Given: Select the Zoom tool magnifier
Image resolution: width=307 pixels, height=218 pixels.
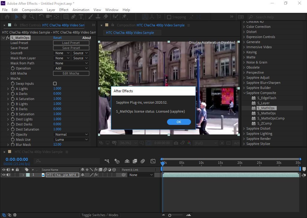Looking at the screenshot, I should point(31,17).
